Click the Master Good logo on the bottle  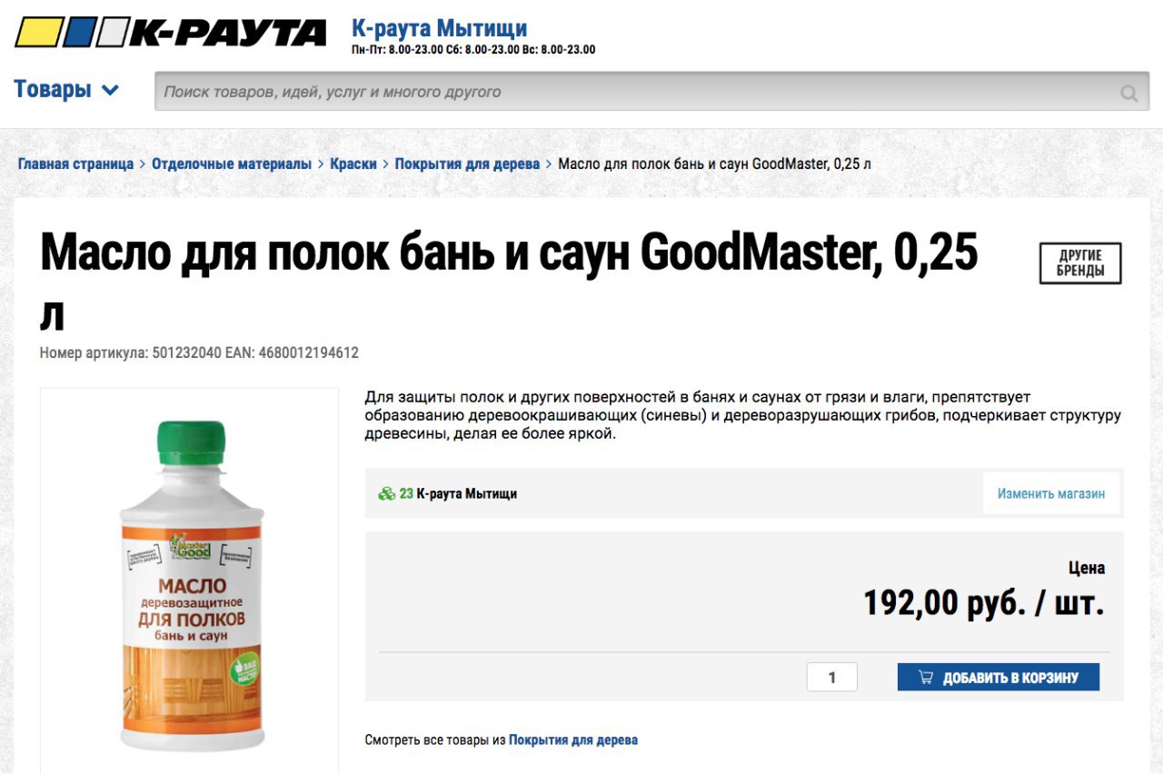click(x=190, y=546)
